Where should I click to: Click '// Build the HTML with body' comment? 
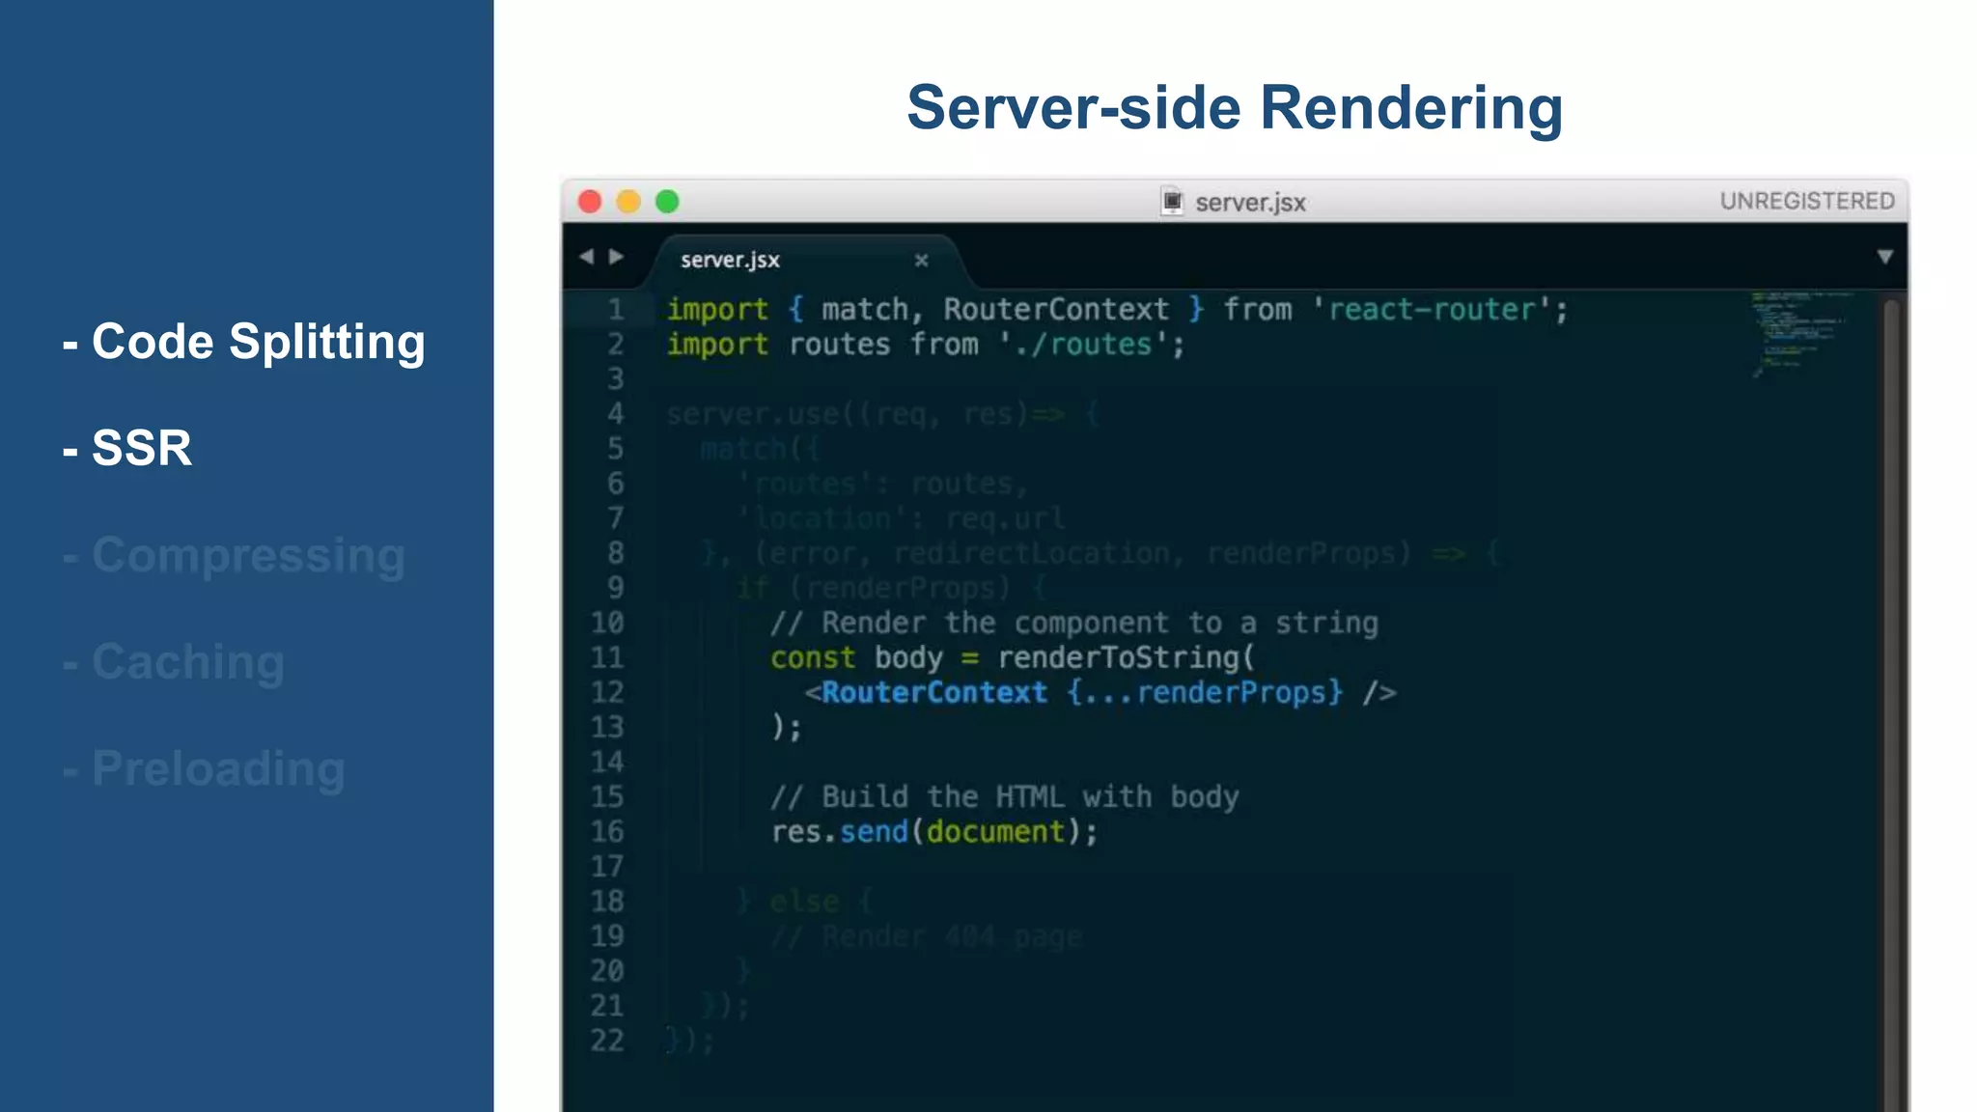pyautogui.click(x=1005, y=797)
